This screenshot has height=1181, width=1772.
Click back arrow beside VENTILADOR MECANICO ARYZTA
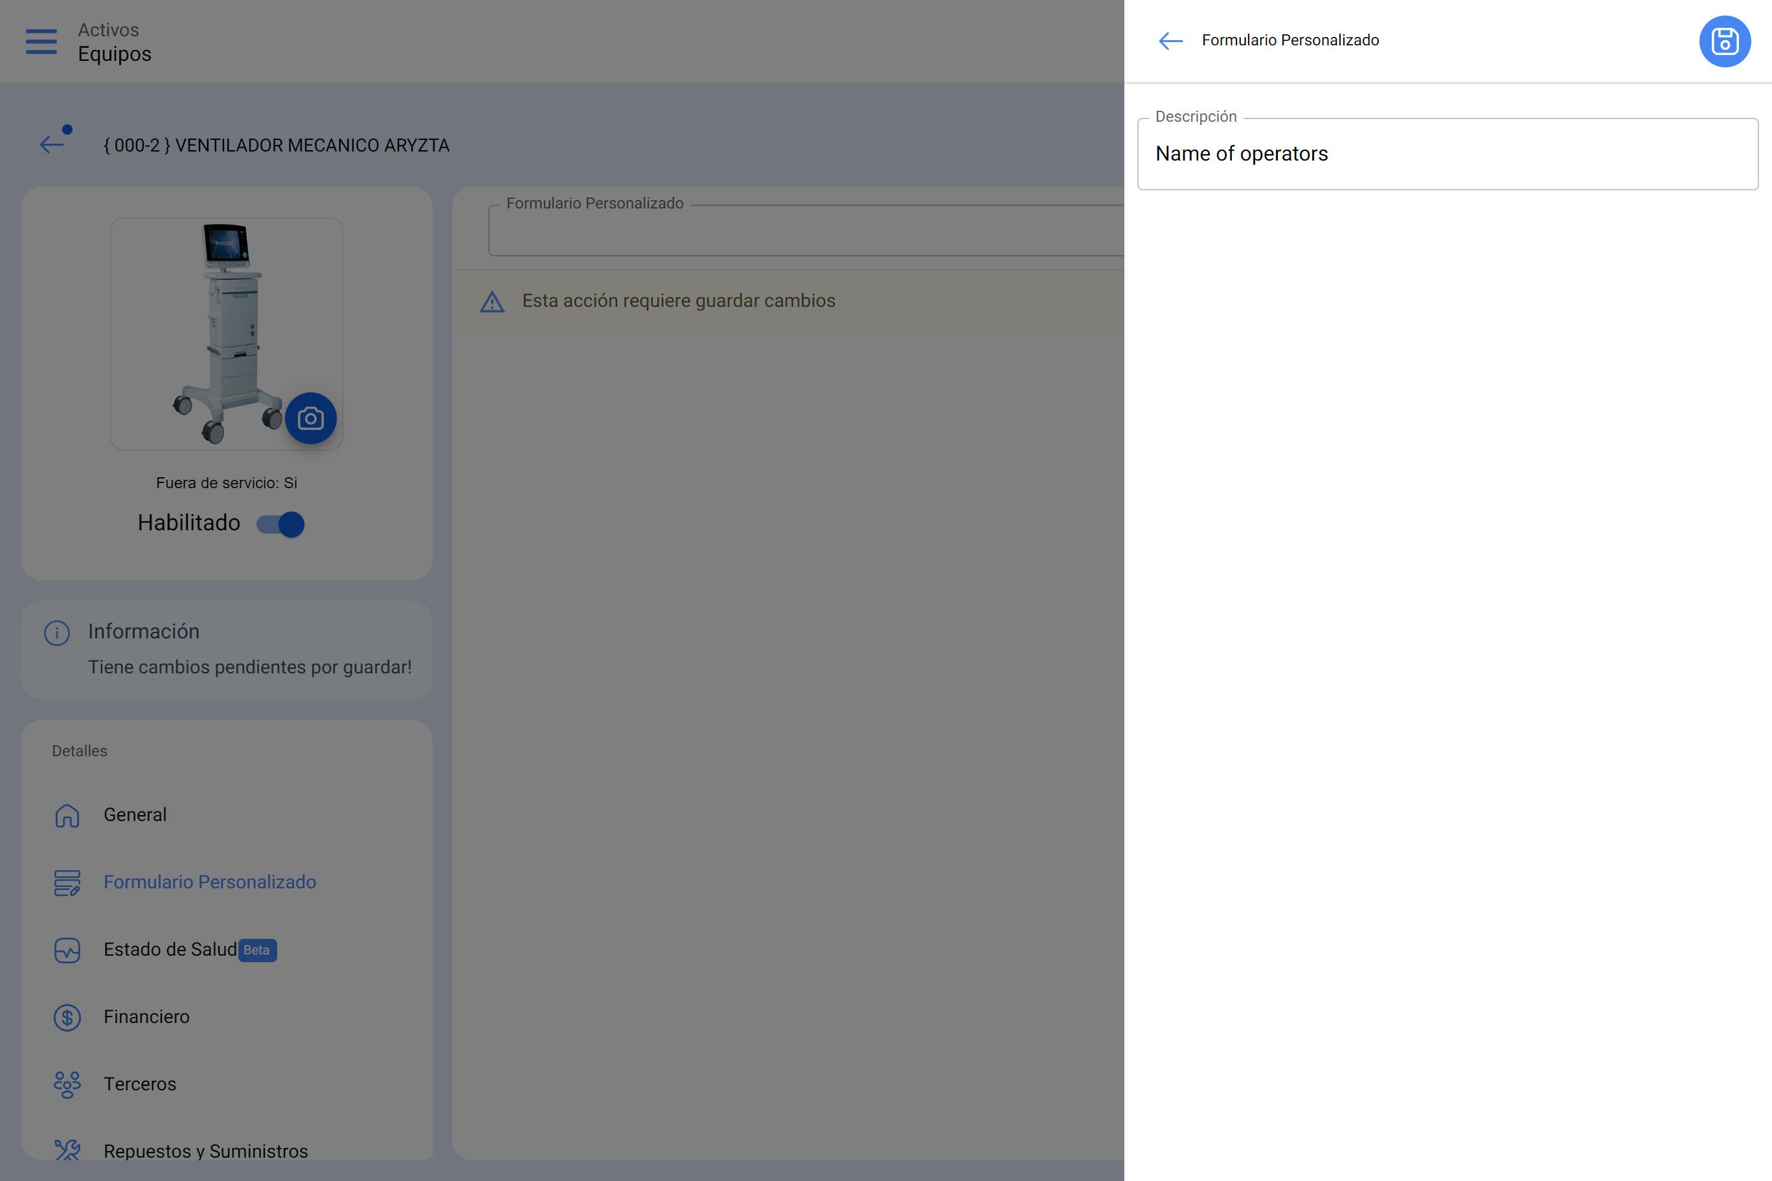coord(52,144)
